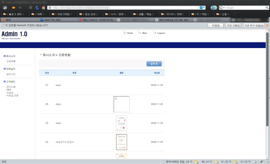Switch to the Brief tab
270x164 pixels.
[20, 20]
